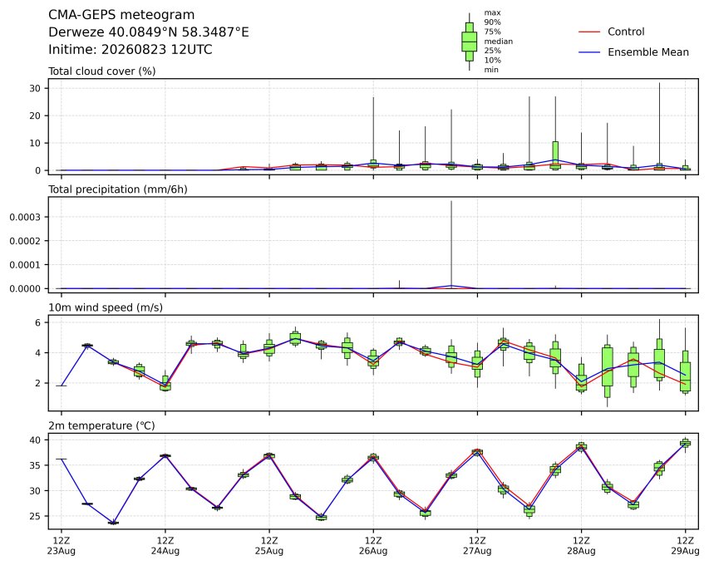Click the '4' tick on wind speed axis
Image resolution: width=709 pixels, height=565 pixels.
tap(37, 353)
